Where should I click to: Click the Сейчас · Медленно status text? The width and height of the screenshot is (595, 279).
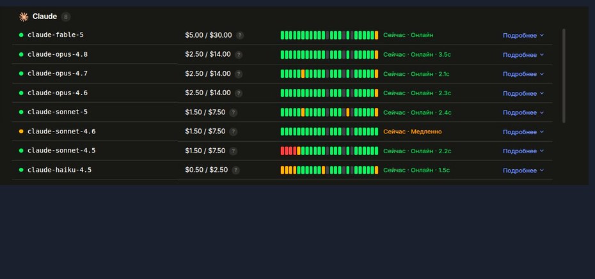(413, 132)
